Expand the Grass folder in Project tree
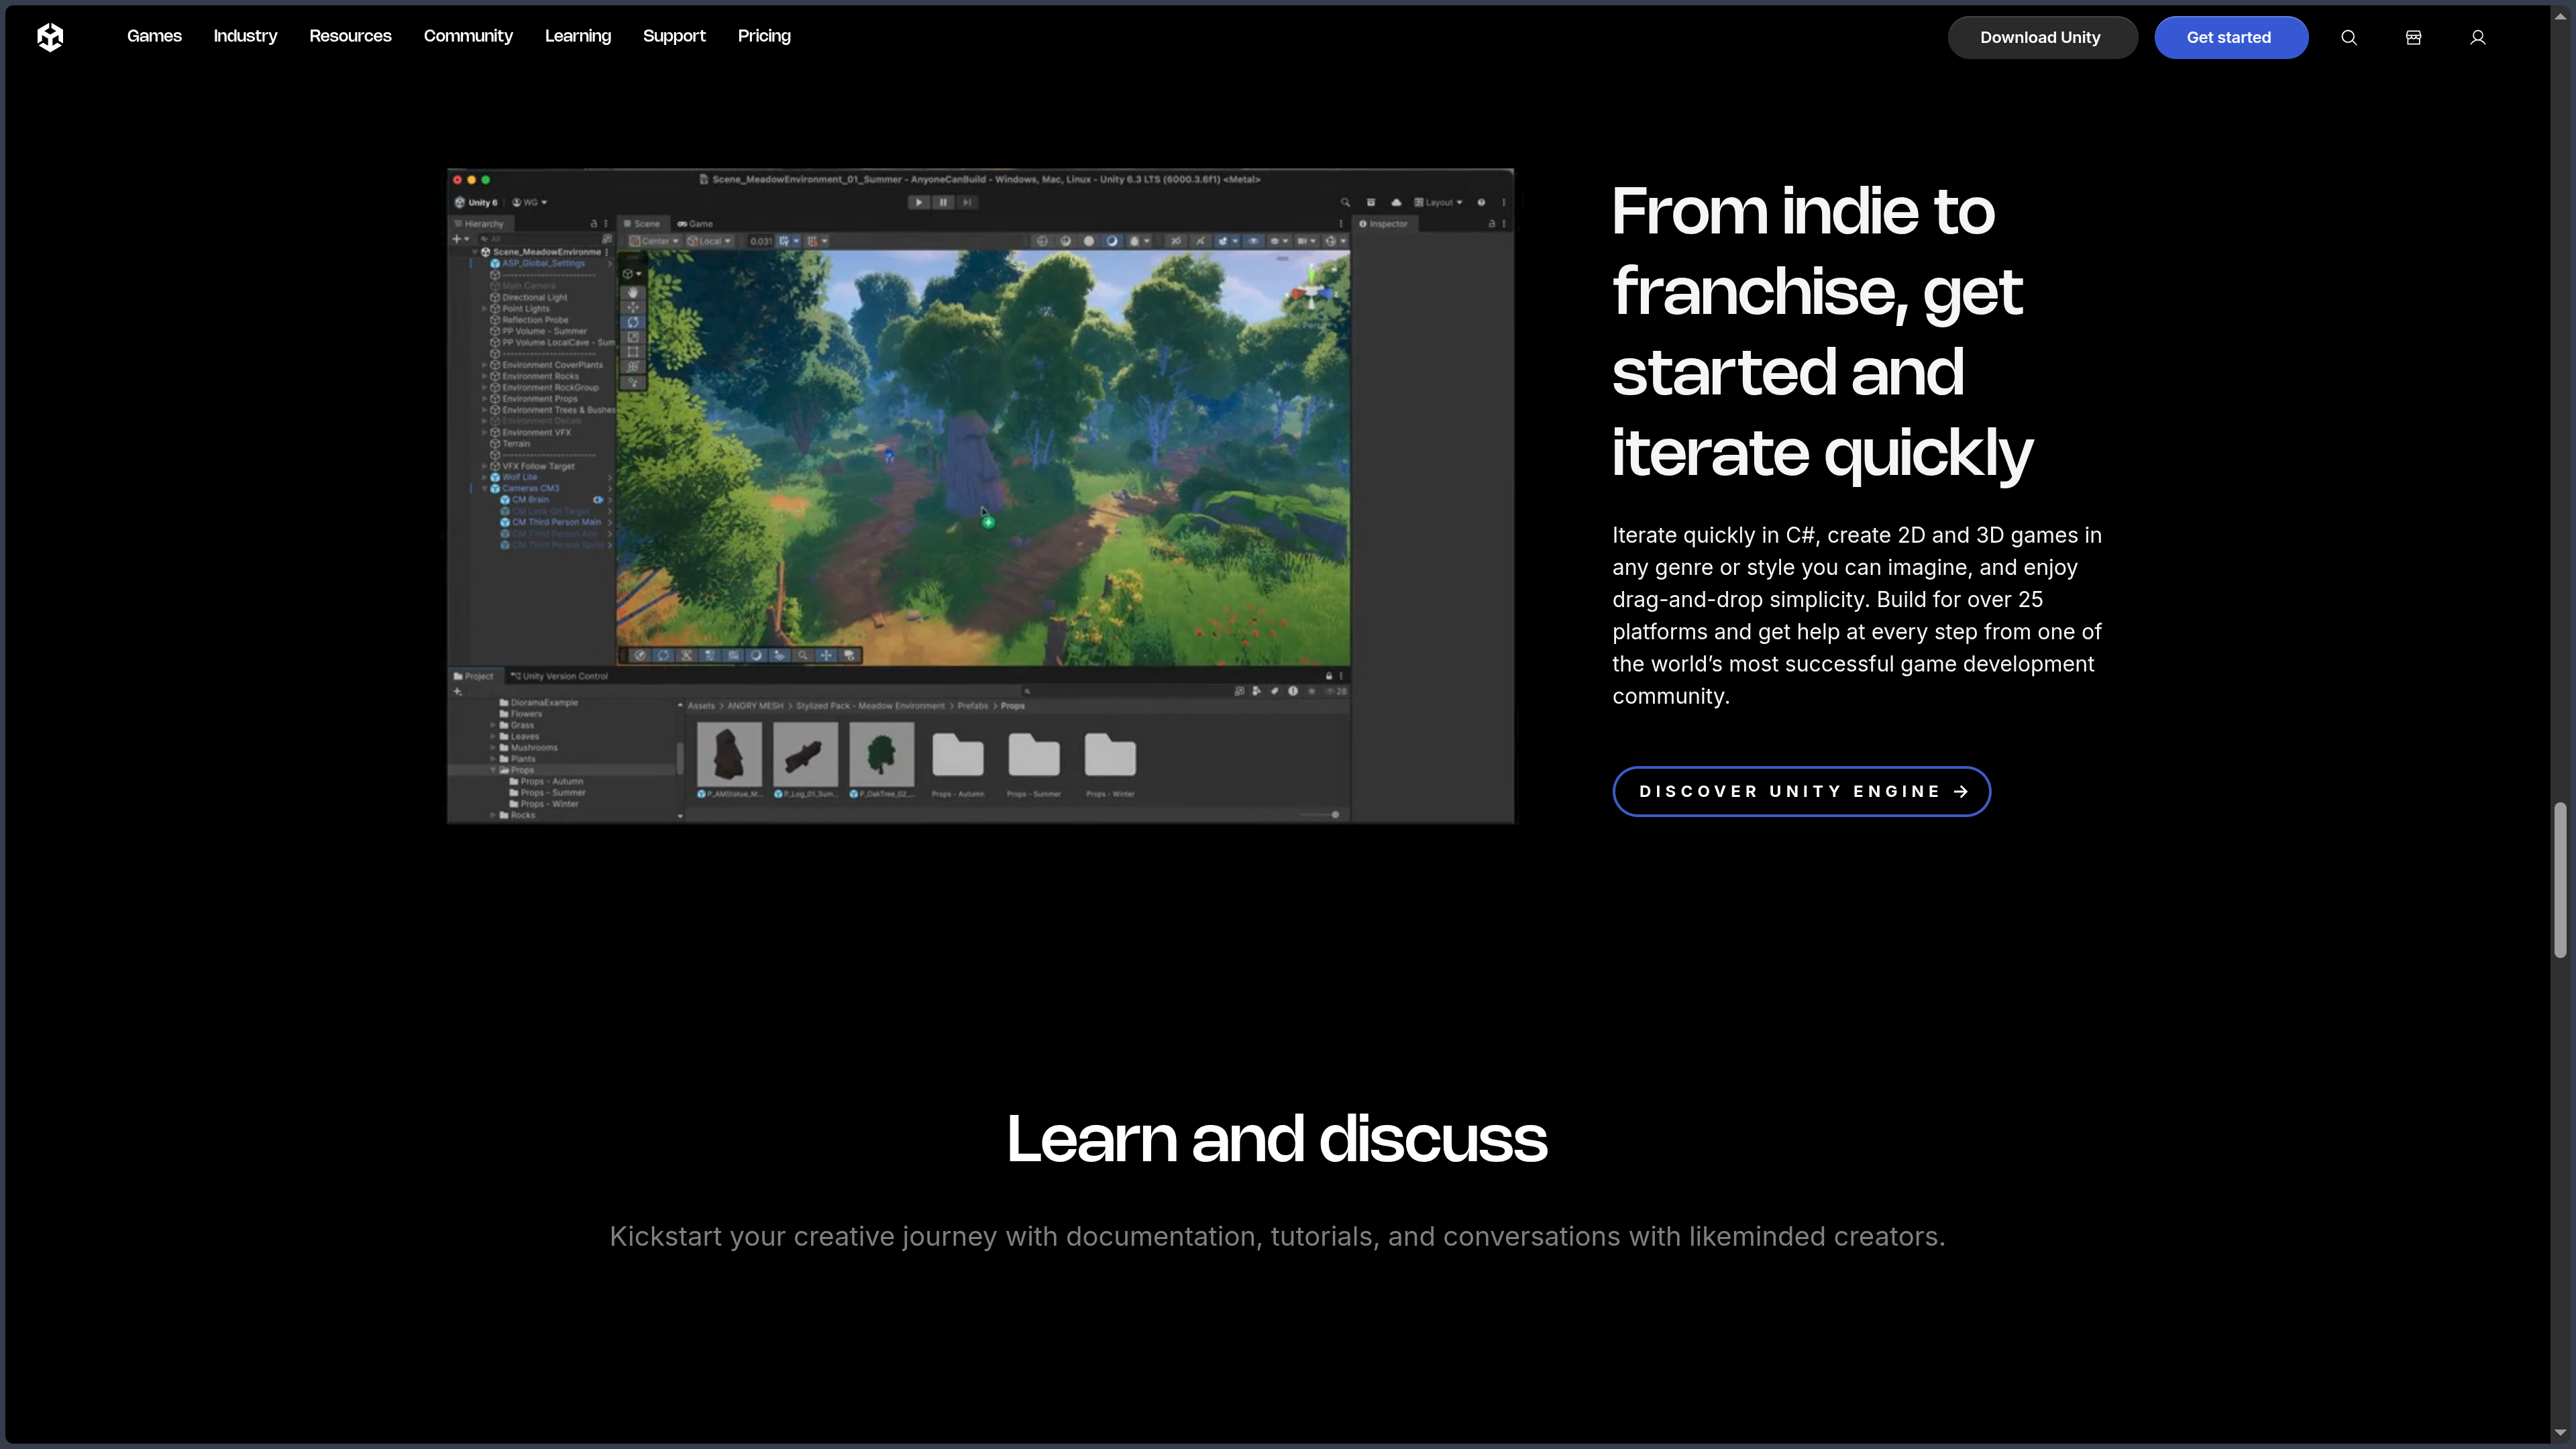 (493, 725)
